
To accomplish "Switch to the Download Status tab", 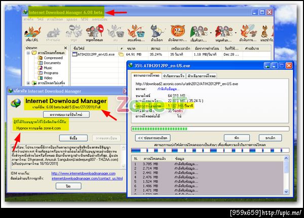I will [x=146, y=75].
